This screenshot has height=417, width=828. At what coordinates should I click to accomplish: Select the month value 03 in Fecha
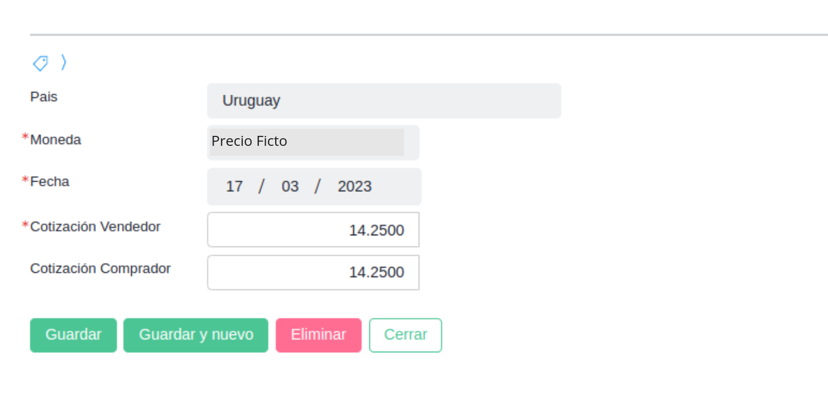coord(290,186)
